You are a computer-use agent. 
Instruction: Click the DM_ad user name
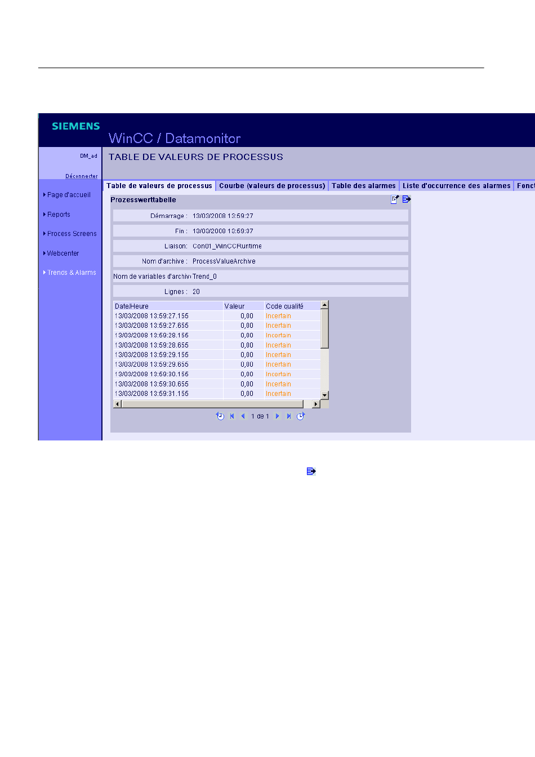[x=88, y=156]
